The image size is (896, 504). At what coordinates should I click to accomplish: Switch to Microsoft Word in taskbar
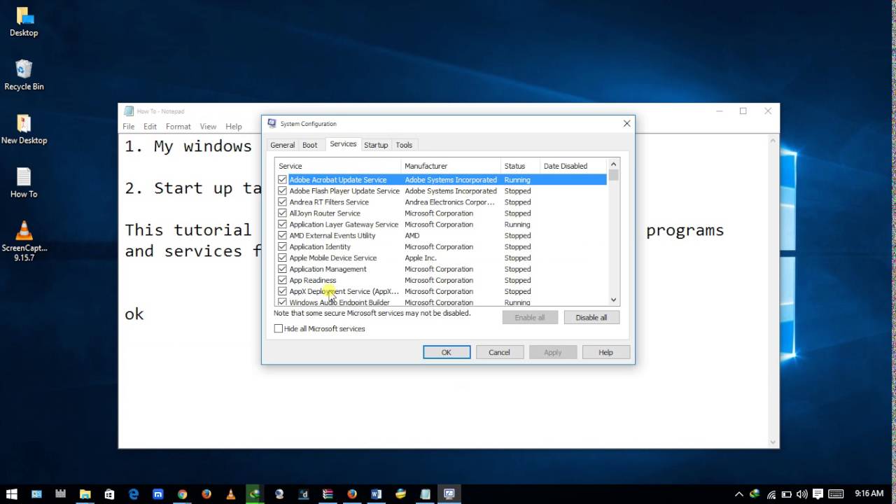click(376, 493)
